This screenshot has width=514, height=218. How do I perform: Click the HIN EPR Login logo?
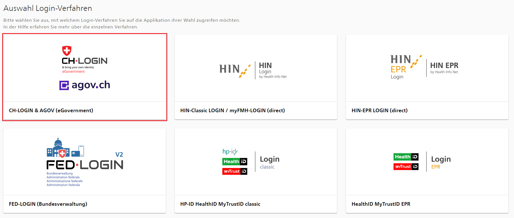tap(424, 67)
